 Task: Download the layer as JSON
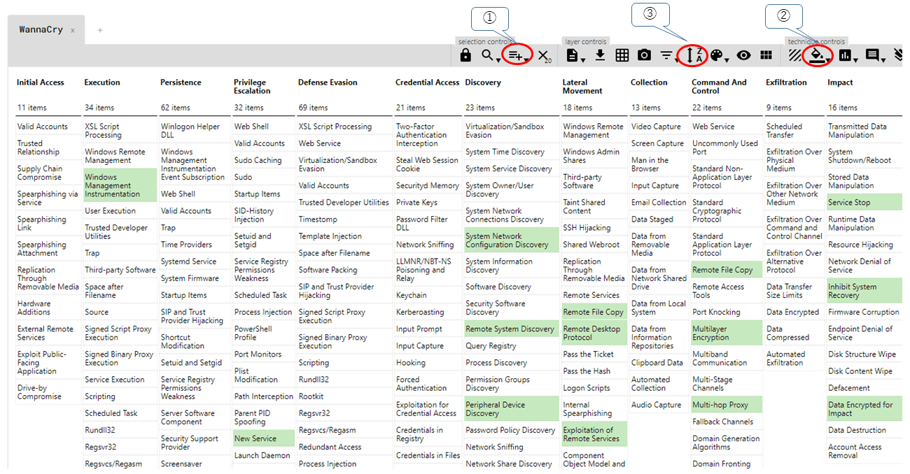pos(600,55)
